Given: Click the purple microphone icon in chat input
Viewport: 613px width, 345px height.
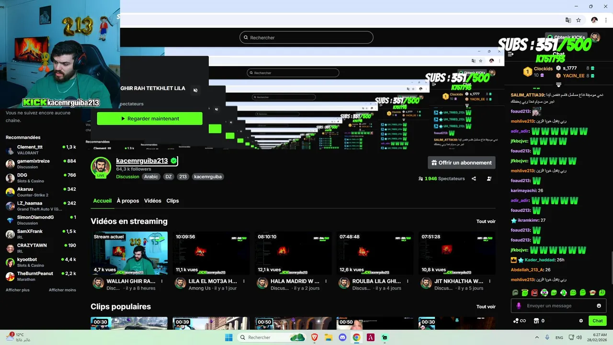Looking at the screenshot, I should [x=519, y=306].
